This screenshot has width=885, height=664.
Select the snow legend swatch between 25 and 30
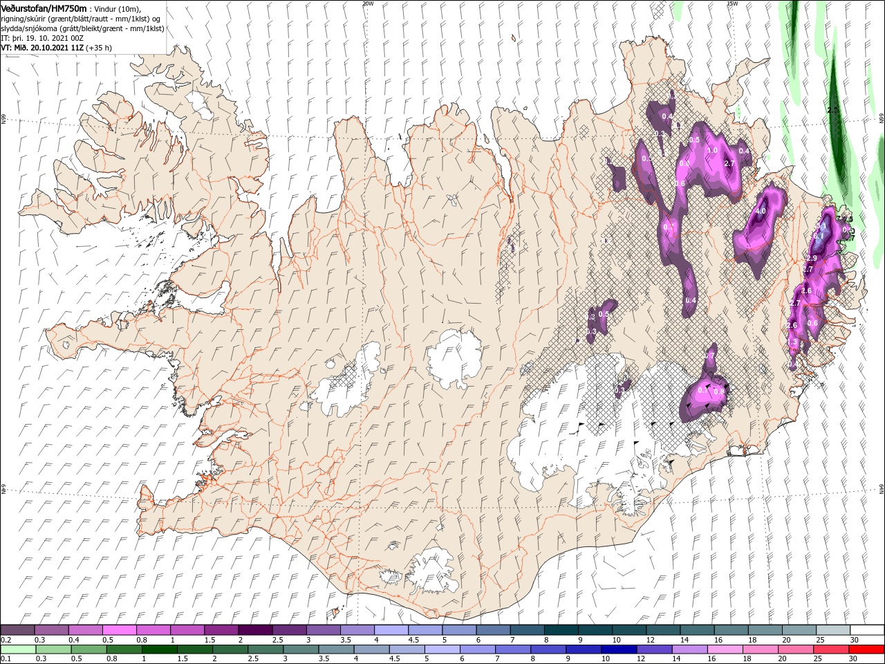click(832, 630)
